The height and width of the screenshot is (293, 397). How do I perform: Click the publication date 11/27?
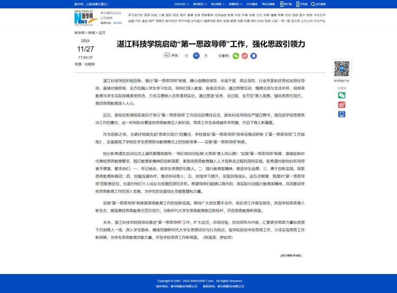pyautogui.click(x=86, y=49)
